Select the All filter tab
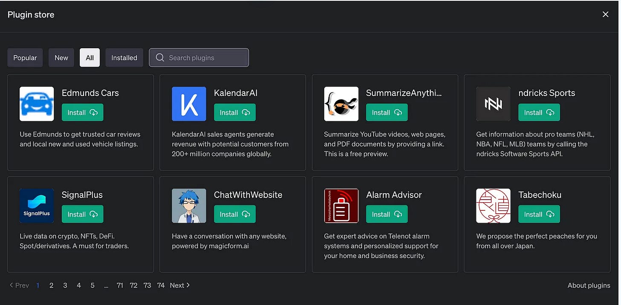621x305 pixels. point(90,58)
